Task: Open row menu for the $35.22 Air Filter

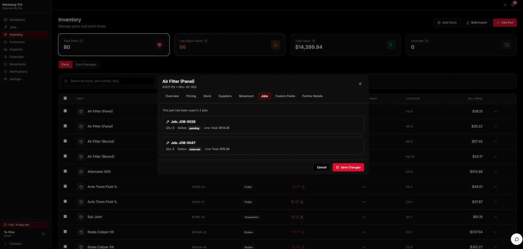Action: coord(495,126)
